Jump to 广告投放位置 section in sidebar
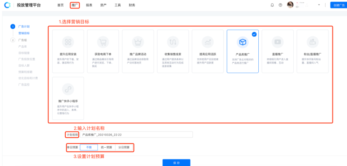347x166 pixels. (x=27, y=59)
